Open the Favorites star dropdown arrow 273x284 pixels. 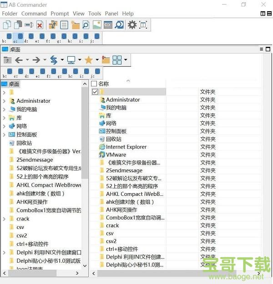click(x=97, y=60)
